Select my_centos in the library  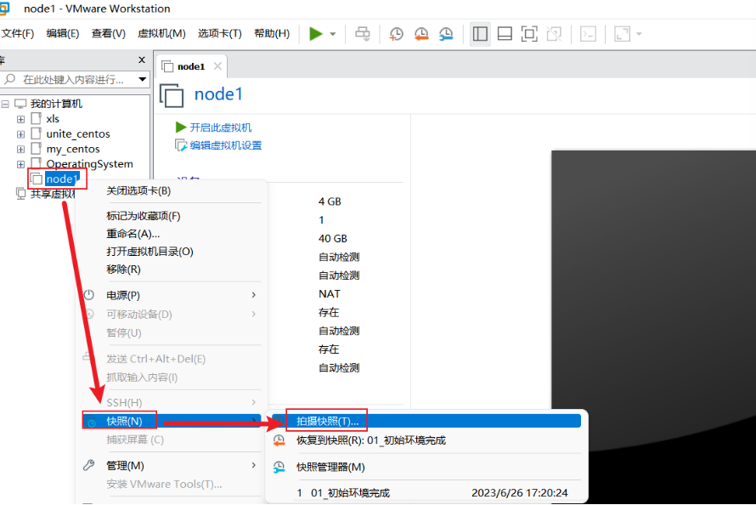73,149
